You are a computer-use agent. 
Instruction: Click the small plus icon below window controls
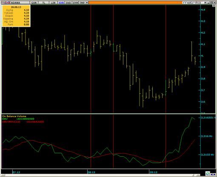pos(214,6)
